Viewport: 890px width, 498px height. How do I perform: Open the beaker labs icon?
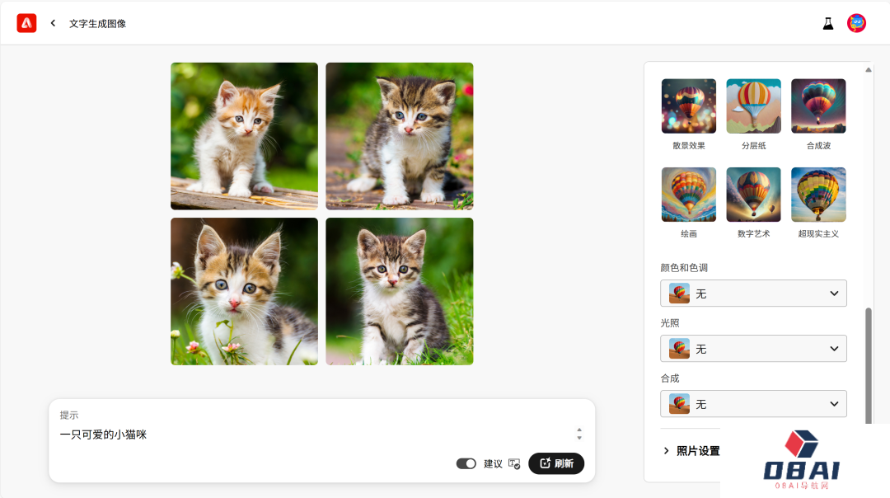[x=828, y=23]
